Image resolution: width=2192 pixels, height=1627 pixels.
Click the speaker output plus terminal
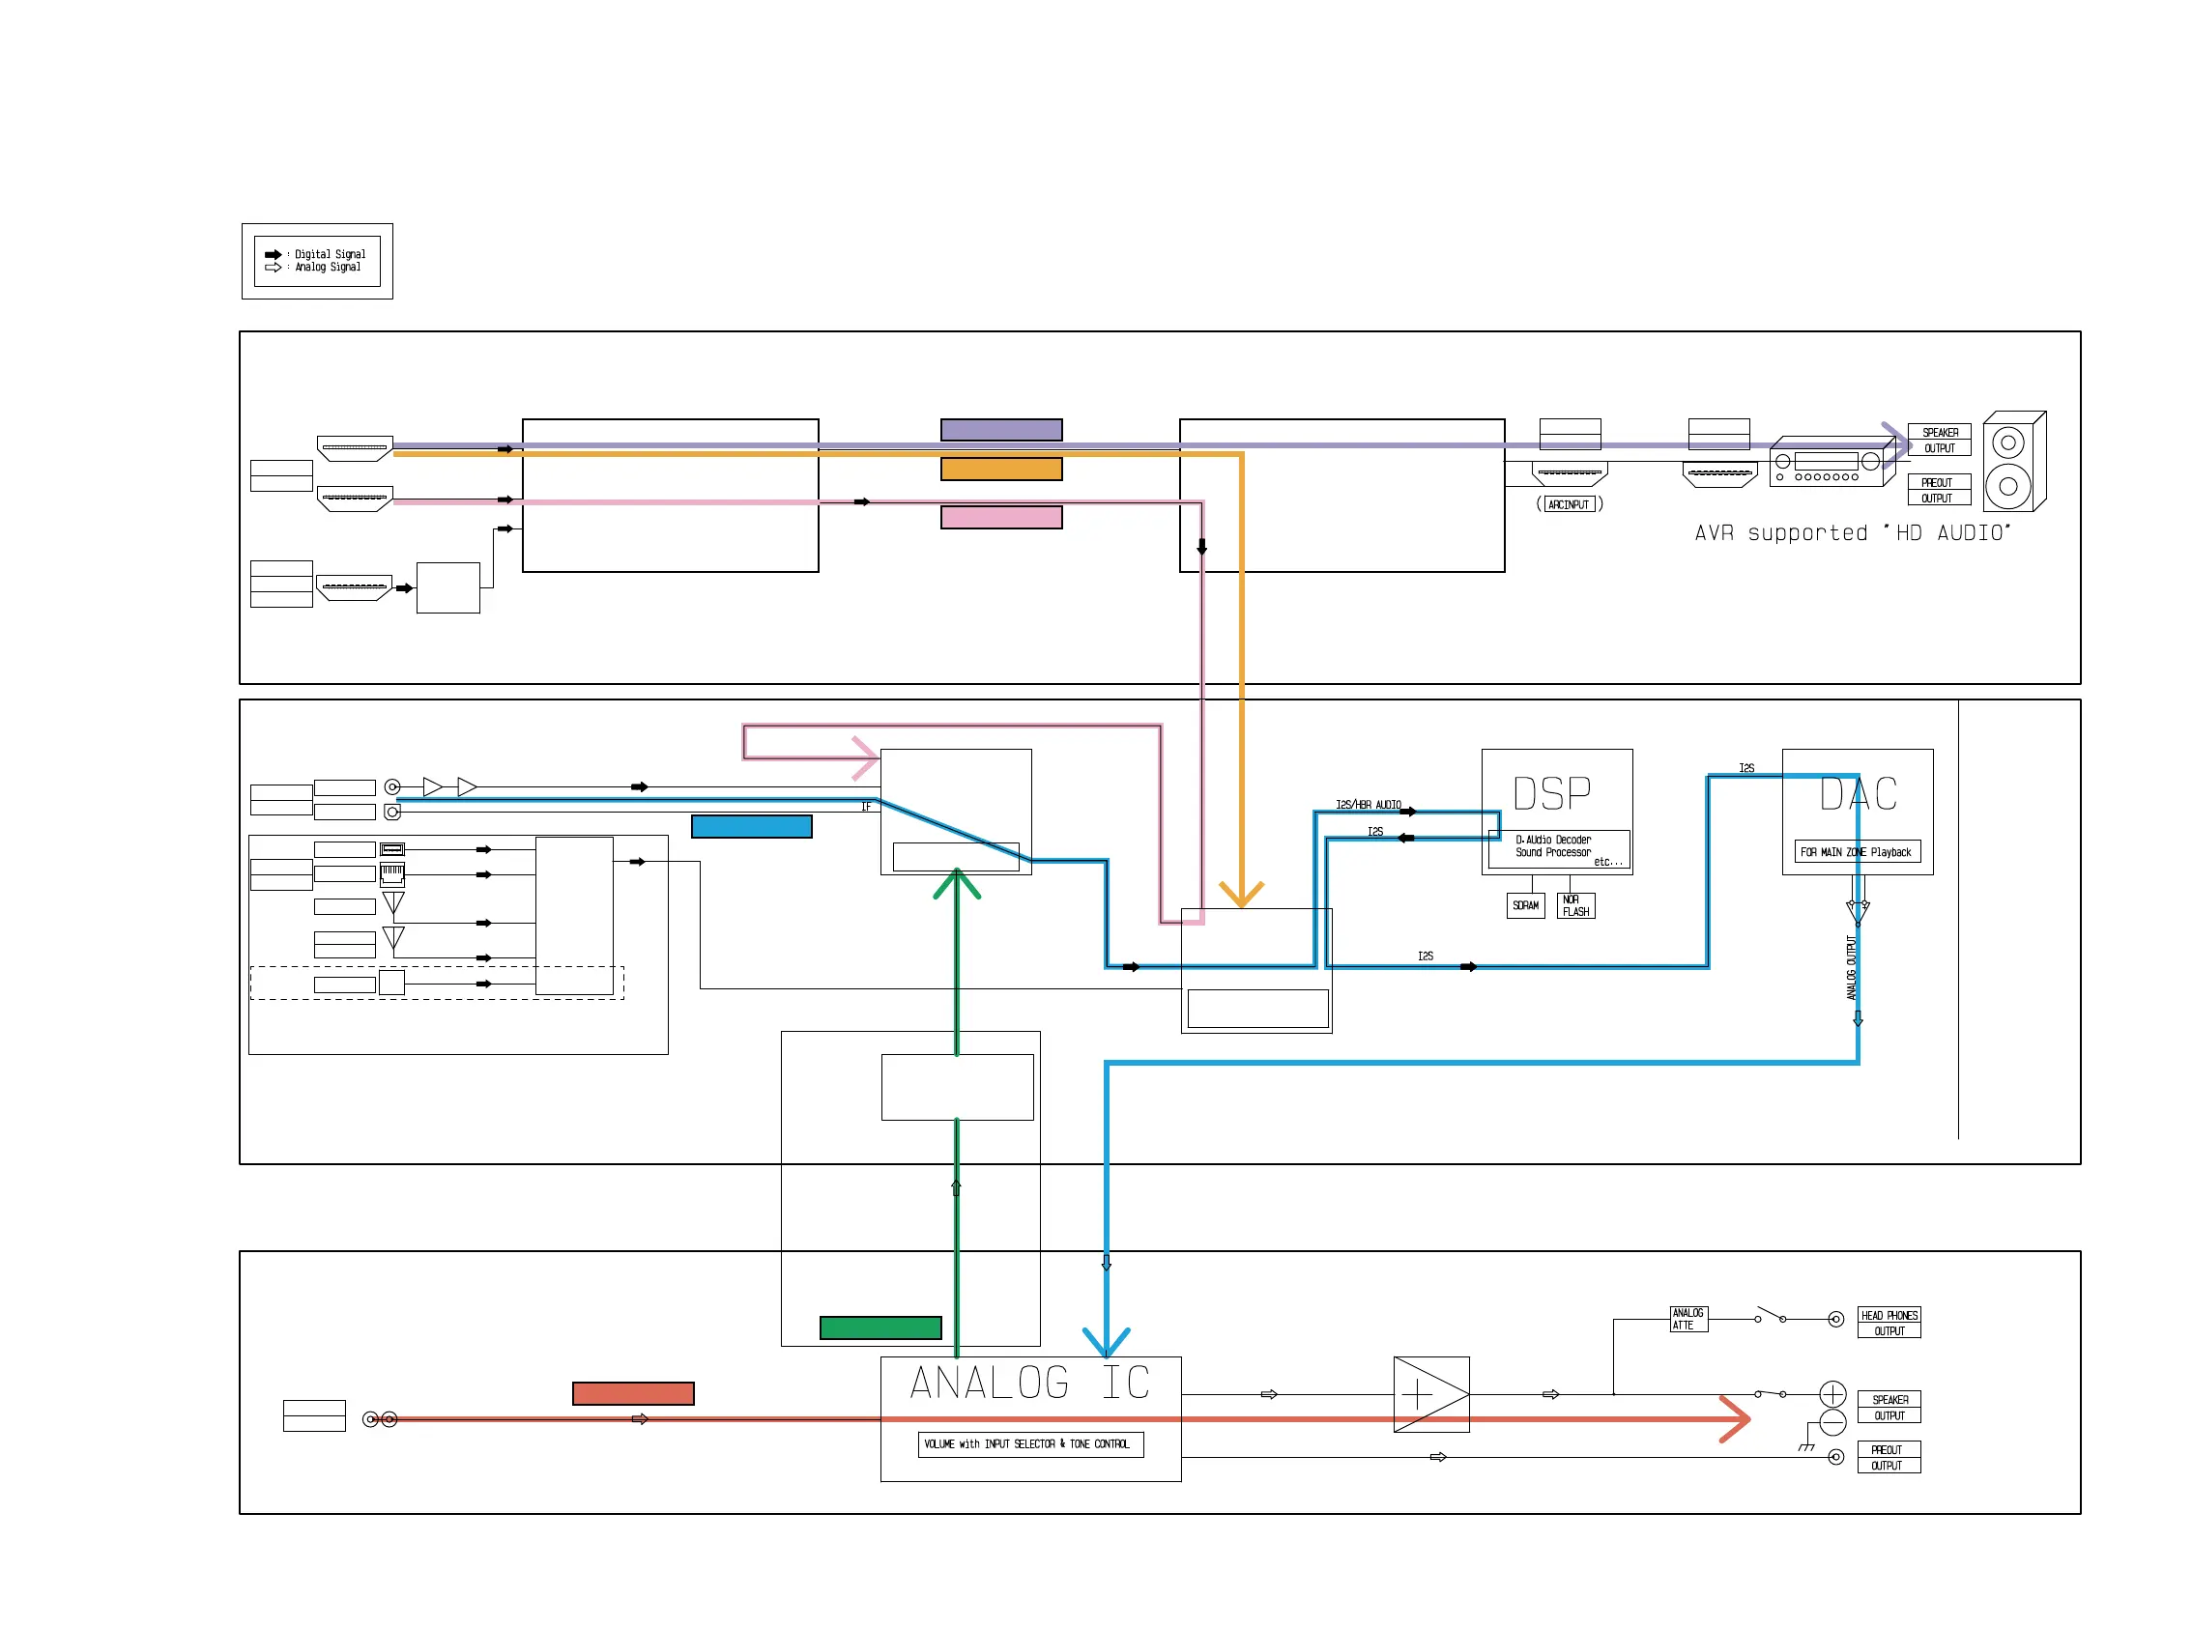coord(1831,1393)
